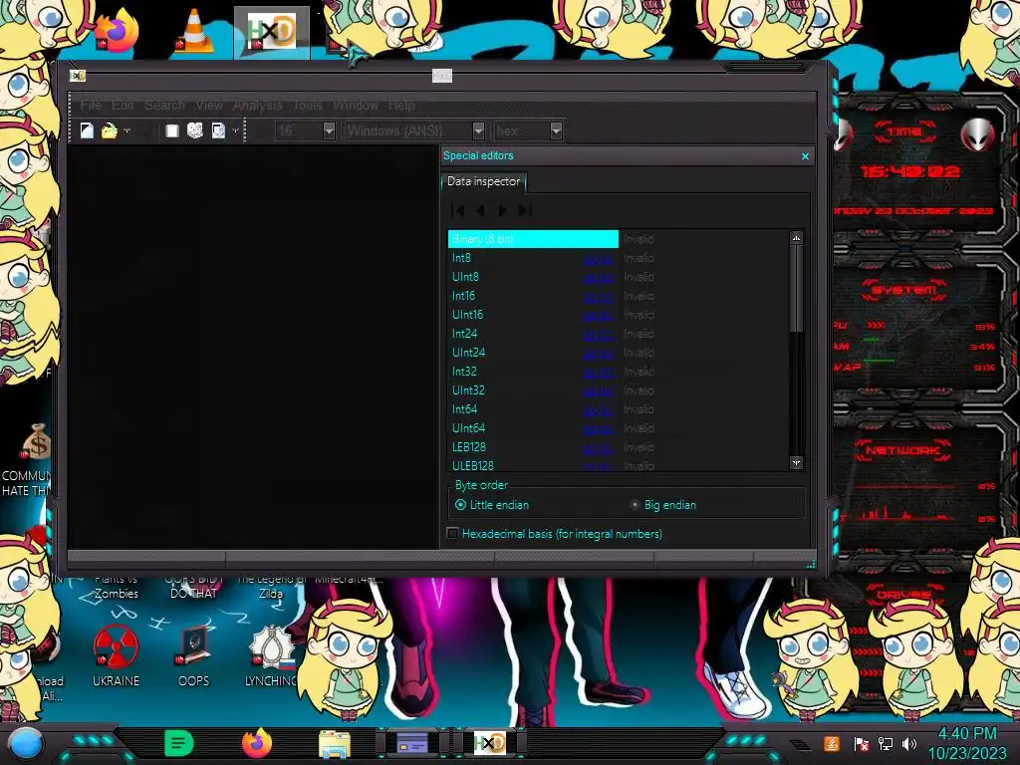The width and height of the screenshot is (1020, 765).
Task: Select the Binary (8 bit) row
Action: click(533, 239)
